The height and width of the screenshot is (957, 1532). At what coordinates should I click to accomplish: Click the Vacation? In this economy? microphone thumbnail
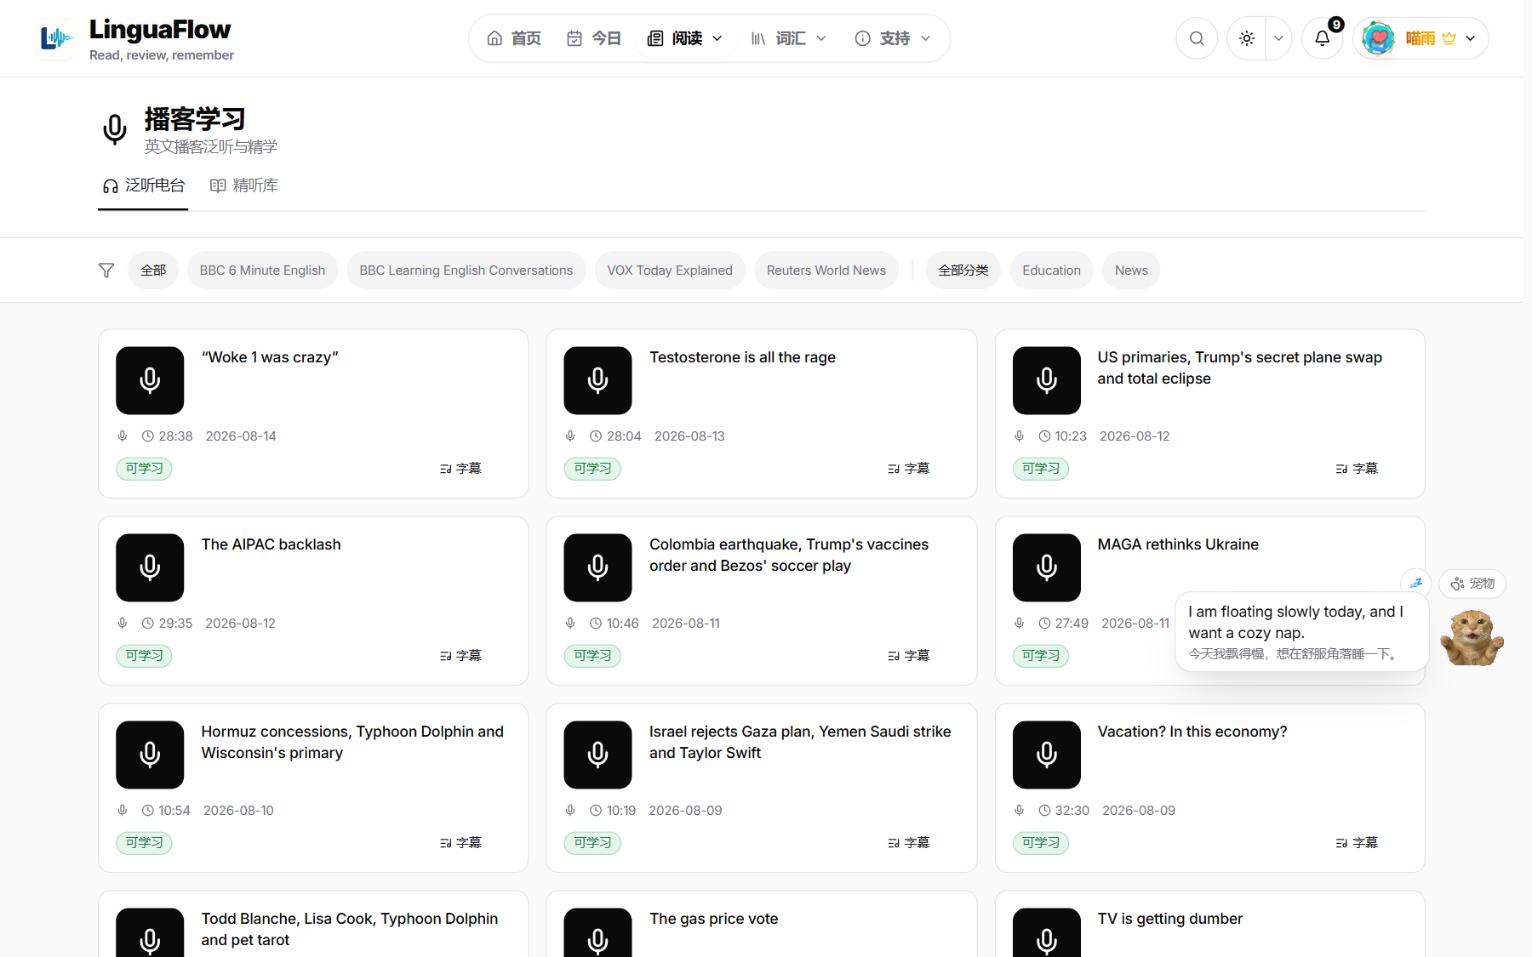point(1047,755)
